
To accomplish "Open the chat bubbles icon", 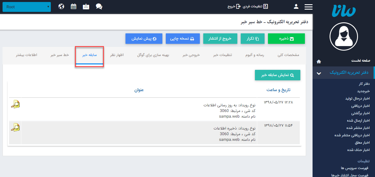I will [x=99, y=7].
